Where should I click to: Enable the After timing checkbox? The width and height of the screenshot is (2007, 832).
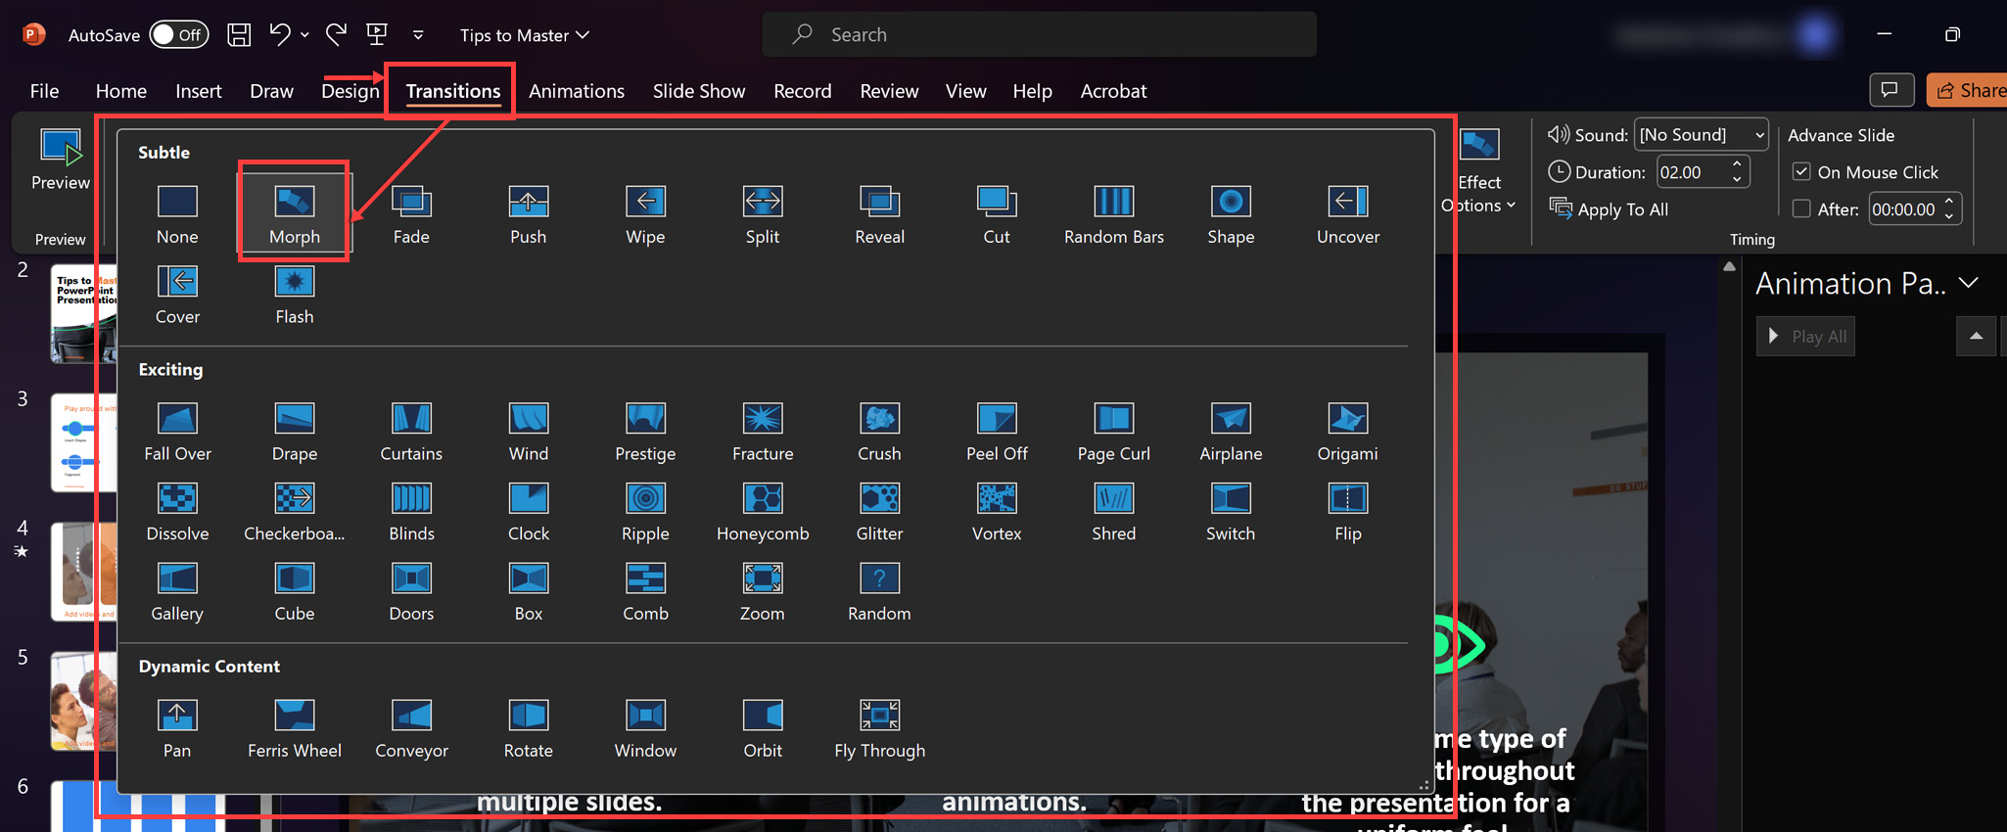point(1801,208)
